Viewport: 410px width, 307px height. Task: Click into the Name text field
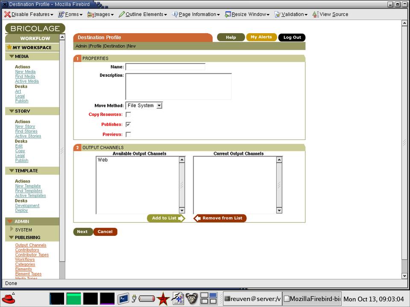pos(165,67)
